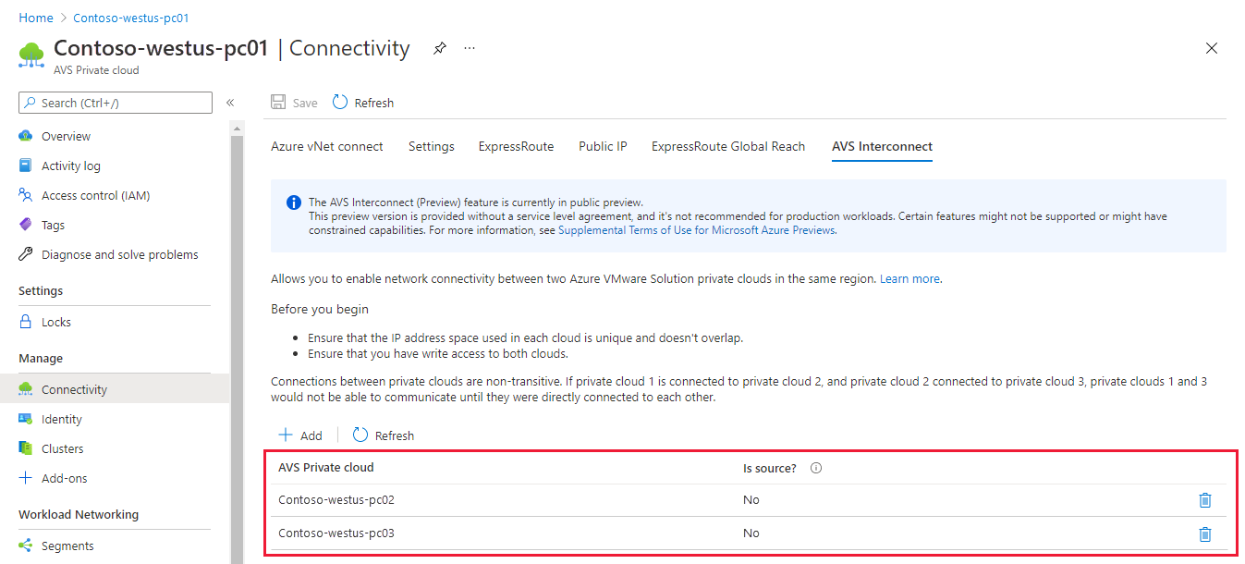Image resolution: width=1245 pixels, height=564 pixels.
Task: Open Diagnose and solve problems
Action: coord(119,254)
